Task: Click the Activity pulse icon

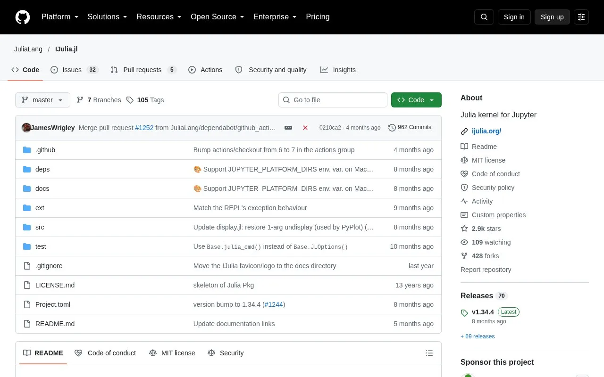Action: pos(464,201)
